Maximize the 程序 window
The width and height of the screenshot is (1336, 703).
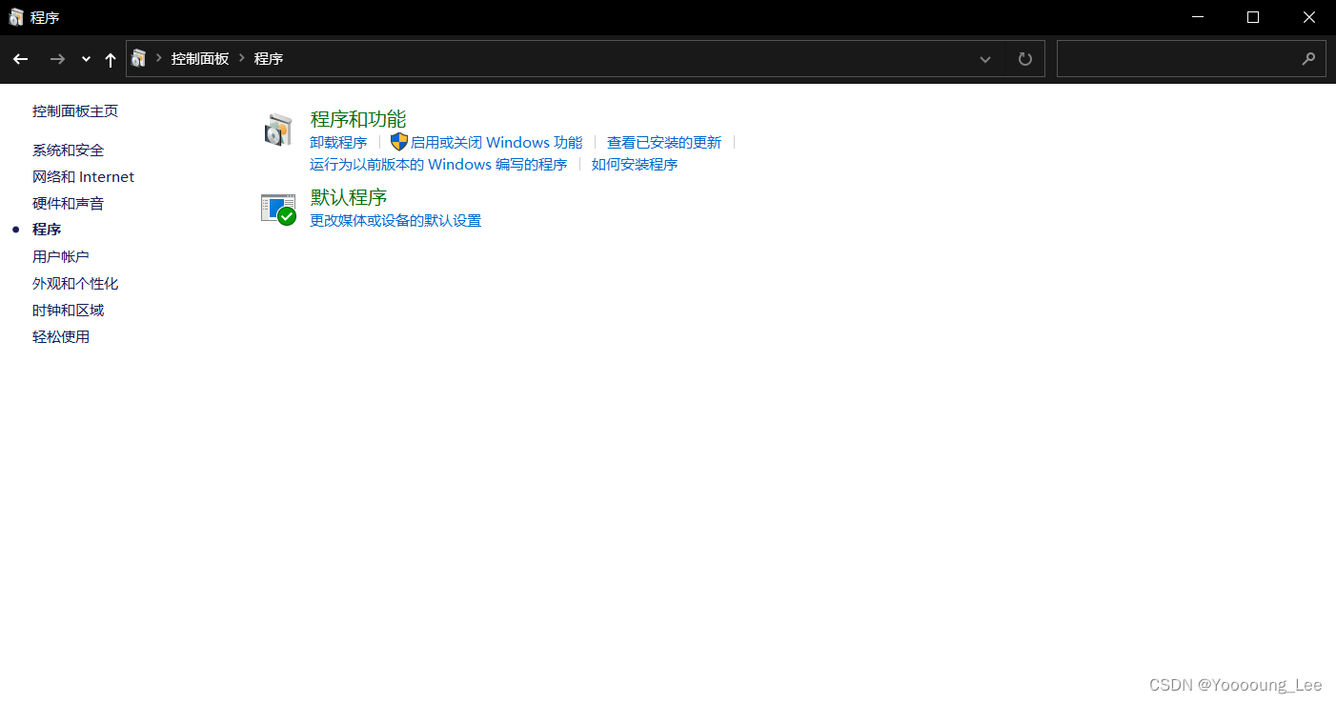point(1253,17)
